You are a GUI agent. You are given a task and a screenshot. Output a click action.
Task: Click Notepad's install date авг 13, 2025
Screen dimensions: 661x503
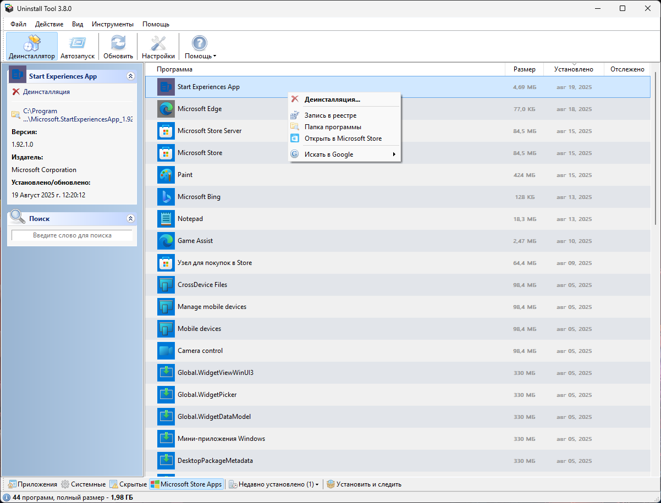click(x=574, y=219)
